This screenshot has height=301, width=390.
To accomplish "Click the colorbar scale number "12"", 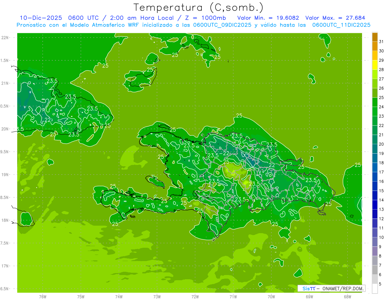I will tap(381, 219).
